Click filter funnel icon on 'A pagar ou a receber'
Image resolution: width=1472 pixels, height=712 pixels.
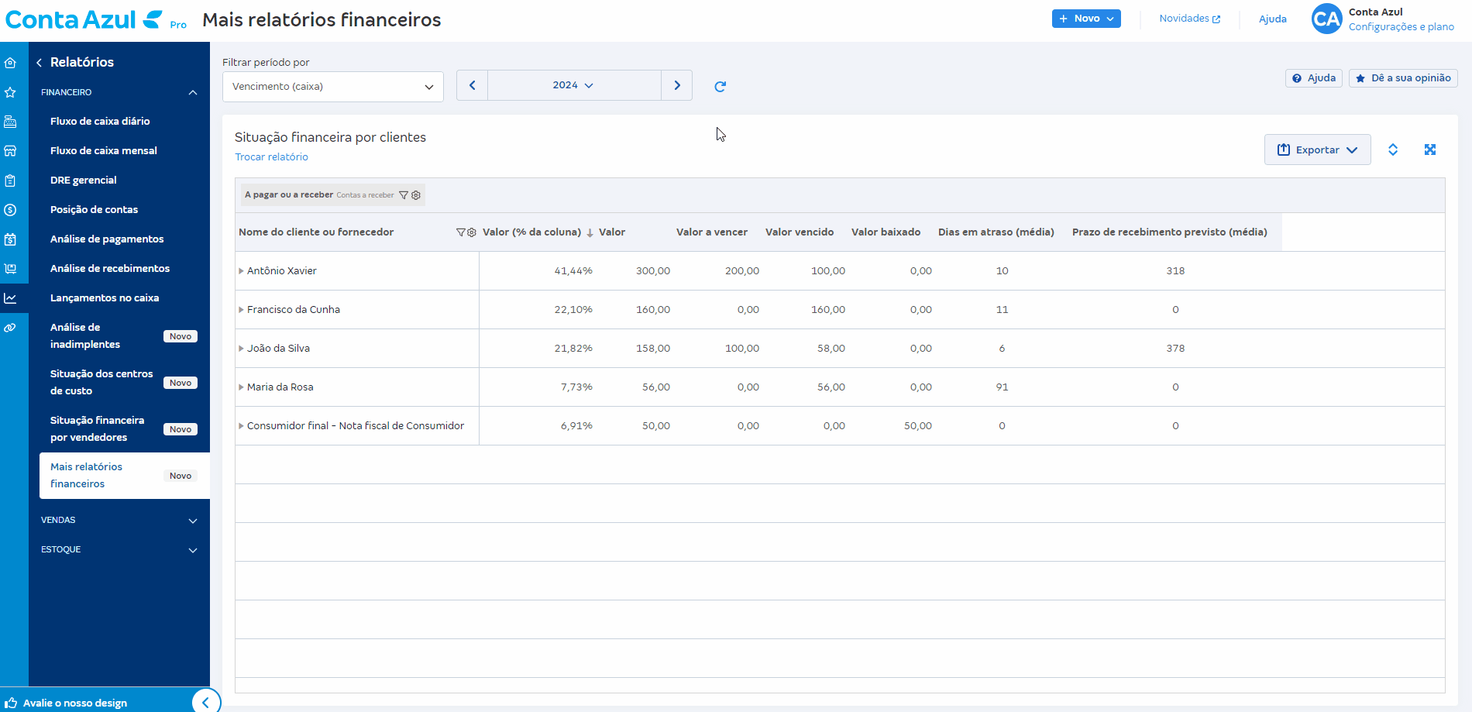(x=403, y=195)
